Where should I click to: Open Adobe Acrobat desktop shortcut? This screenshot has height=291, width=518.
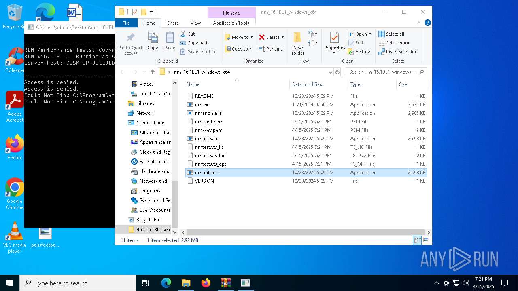coord(15,107)
